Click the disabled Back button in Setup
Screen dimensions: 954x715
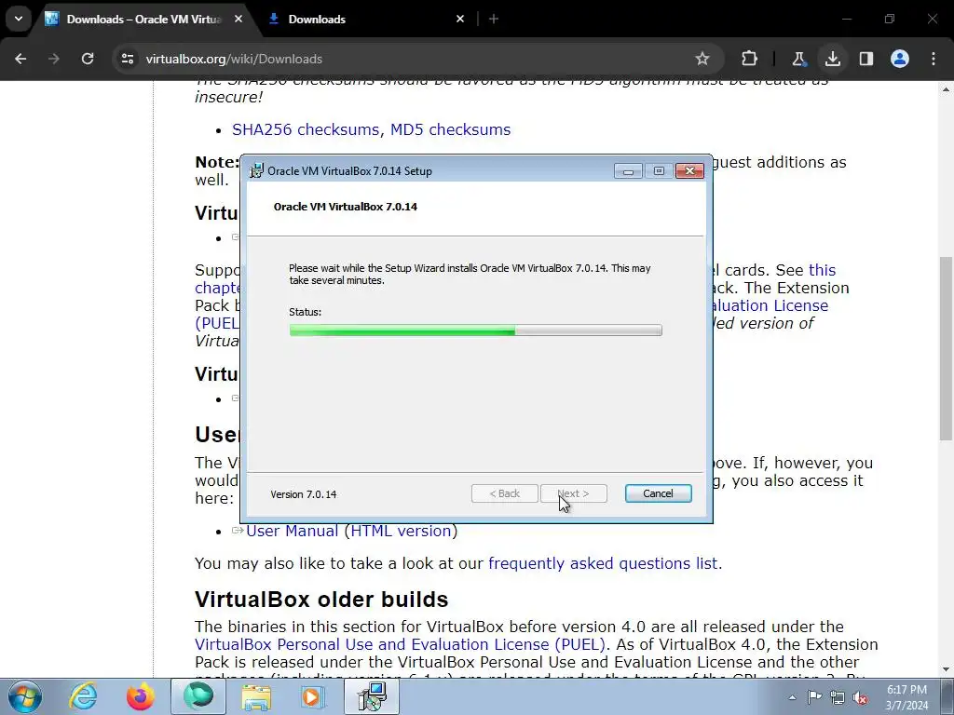coord(504,493)
